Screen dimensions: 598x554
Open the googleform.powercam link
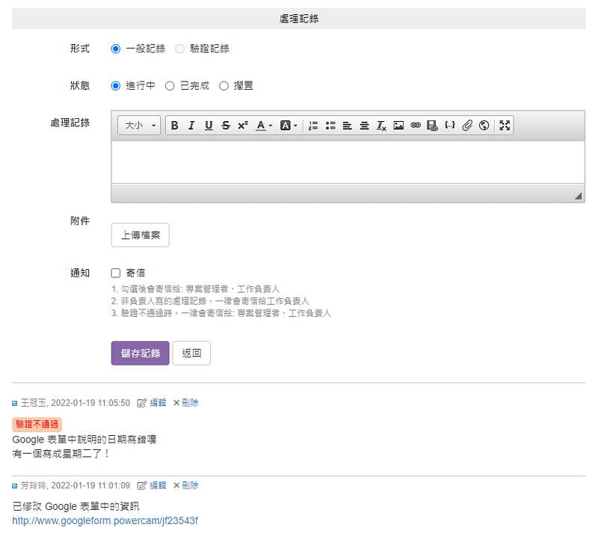[x=105, y=520]
